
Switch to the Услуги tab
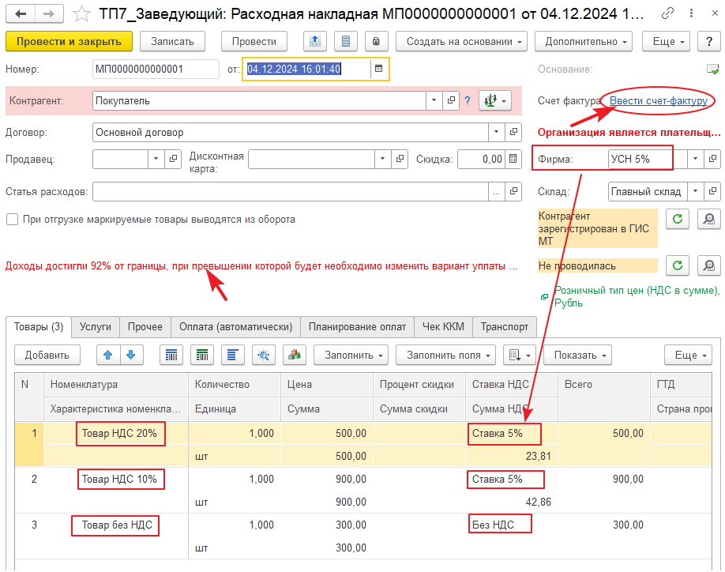pos(96,326)
